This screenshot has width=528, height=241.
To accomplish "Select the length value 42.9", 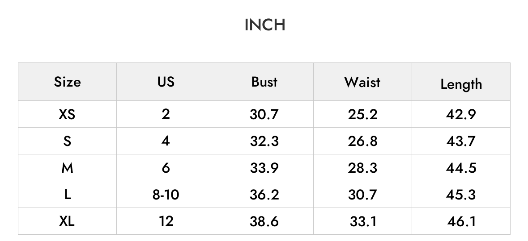I will tap(461, 114).
